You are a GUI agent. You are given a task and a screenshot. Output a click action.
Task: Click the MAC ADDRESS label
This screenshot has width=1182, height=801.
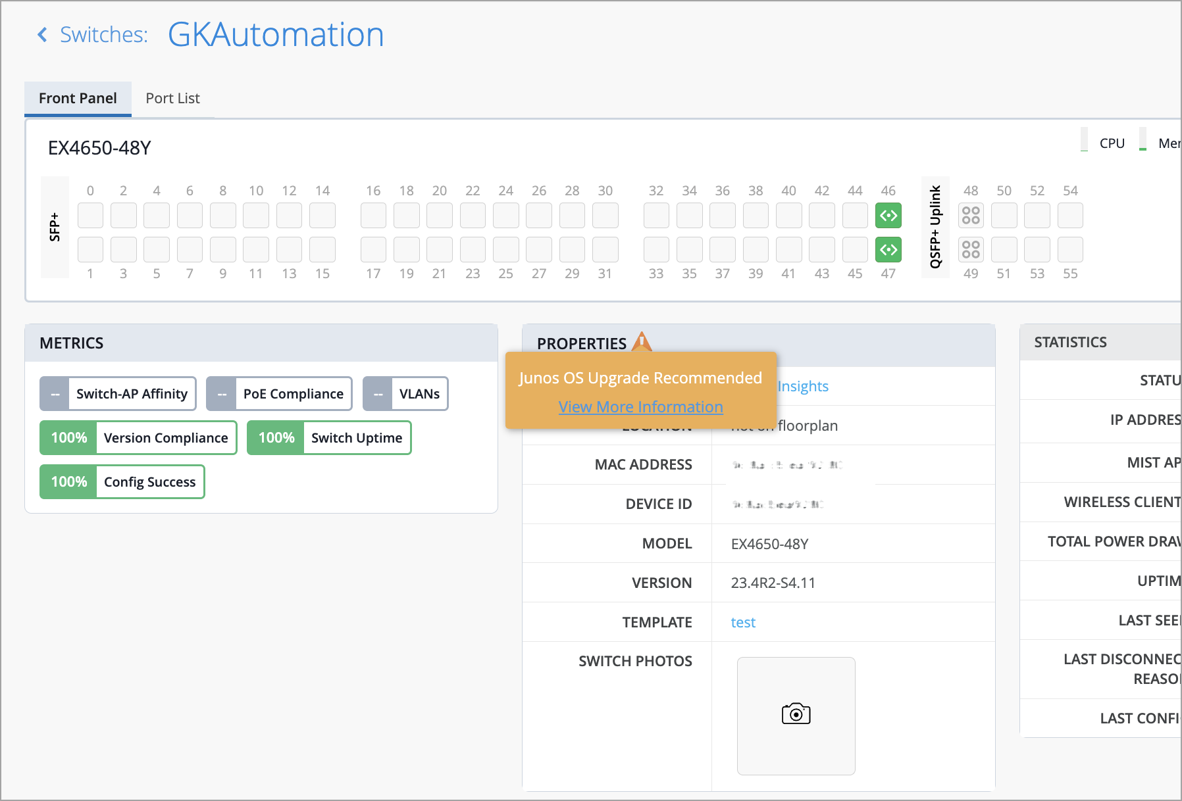pos(643,465)
